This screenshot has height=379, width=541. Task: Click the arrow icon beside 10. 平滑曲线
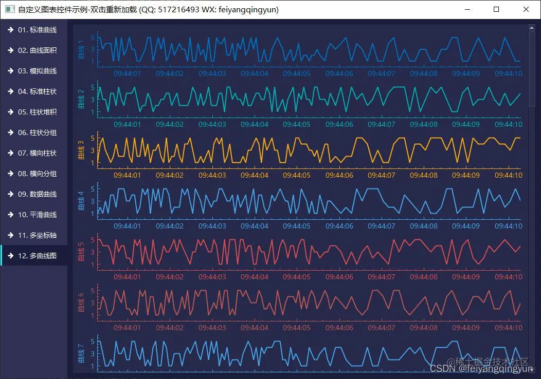point(11,215)
